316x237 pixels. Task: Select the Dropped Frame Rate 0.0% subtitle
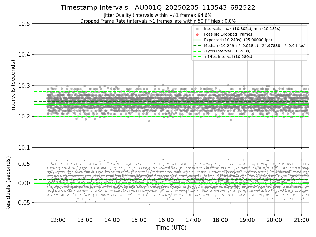pyautogui.click(x=158, y=21)
